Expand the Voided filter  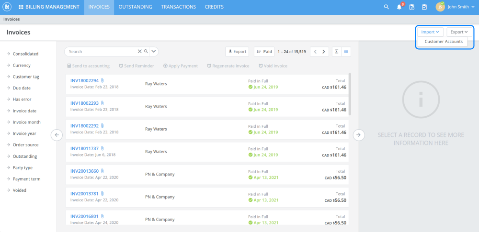point(16,190)
